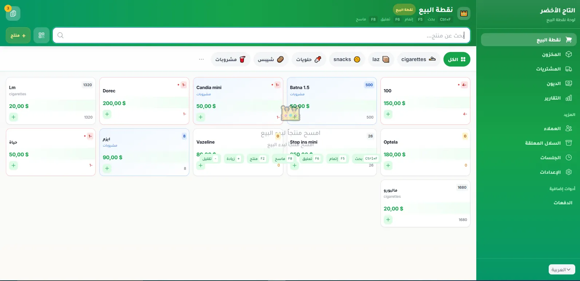This screenshot has width=580, height=281.
Task: Click the crown logo icon beside نقطة البيع title
Action: (464, 13)
